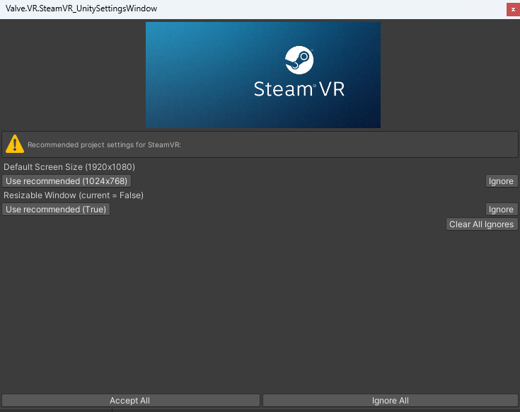520x412 pixels.
Task: Click the yellow warning triangle icon
Action: tap(14, 144)
